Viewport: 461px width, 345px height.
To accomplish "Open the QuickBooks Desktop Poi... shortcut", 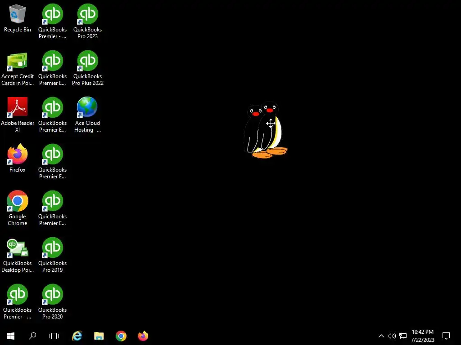I will pos(18,256).
